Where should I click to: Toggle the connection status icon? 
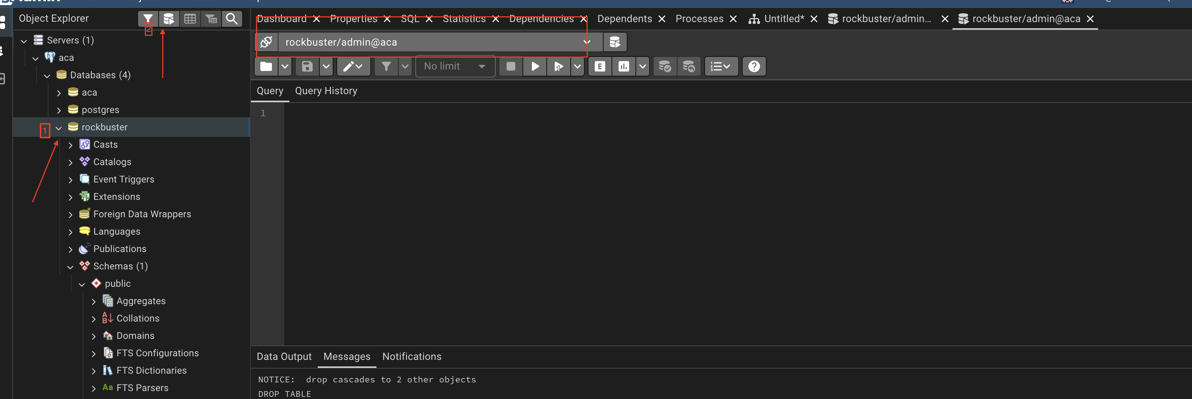(x=266, y=42)
